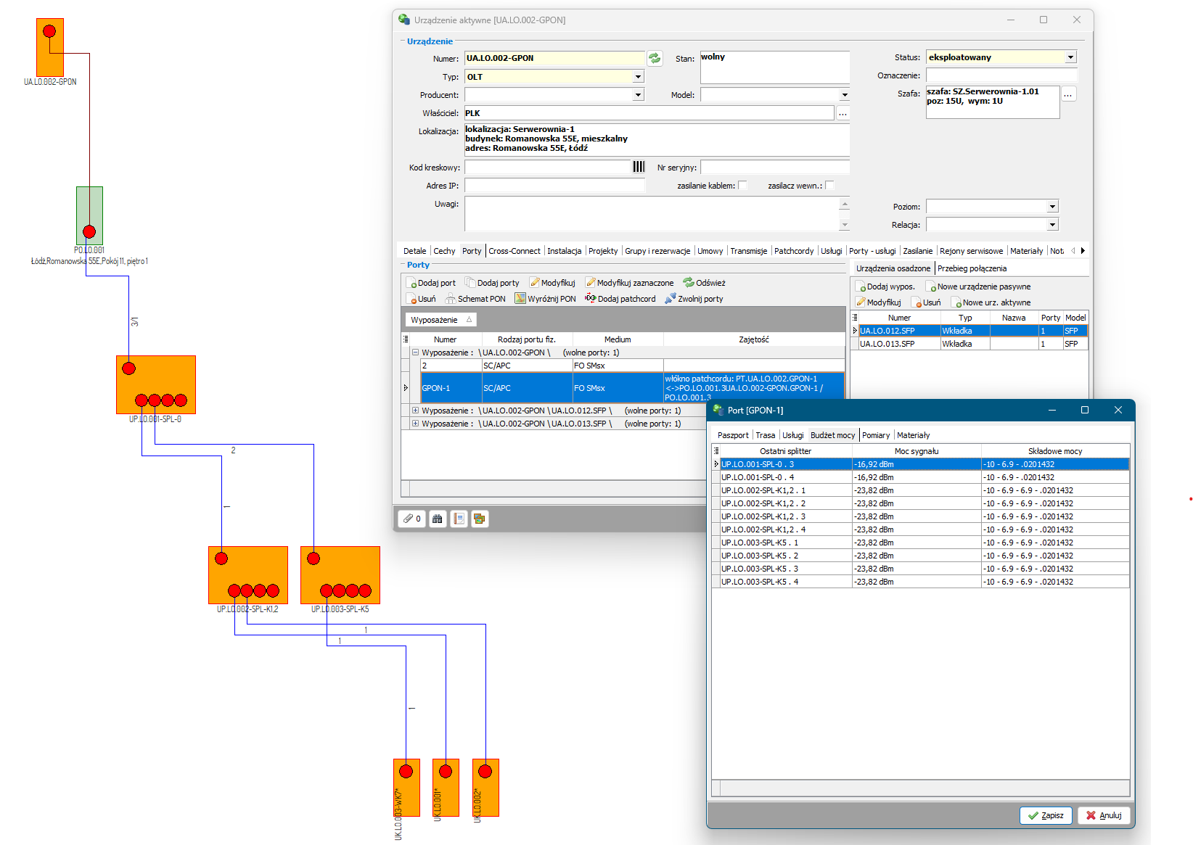Click Nowe urz. aktywne button
Viewport: 1193px width, 845px height.
(x=991, y=302)
